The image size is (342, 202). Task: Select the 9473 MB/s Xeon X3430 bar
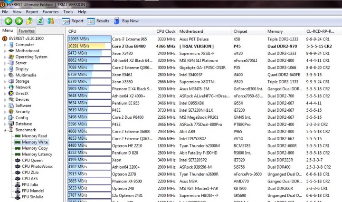[x=89, y=53]
